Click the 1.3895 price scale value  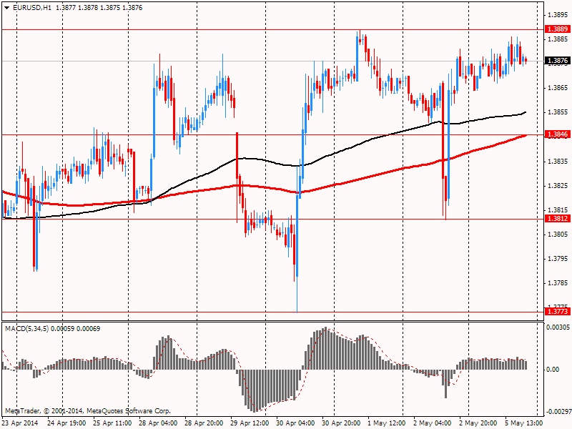[558, 14]
